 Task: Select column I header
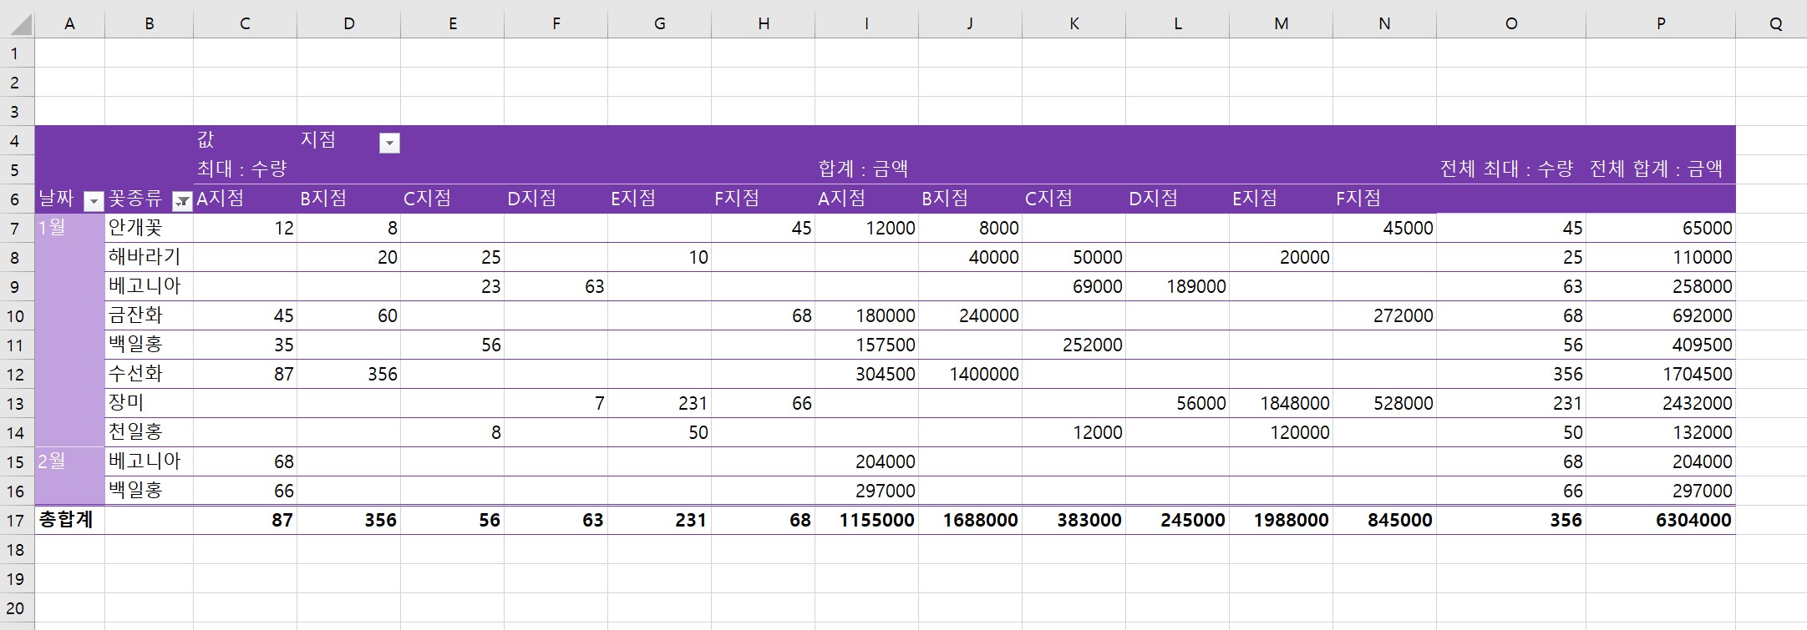coord(867,23)
